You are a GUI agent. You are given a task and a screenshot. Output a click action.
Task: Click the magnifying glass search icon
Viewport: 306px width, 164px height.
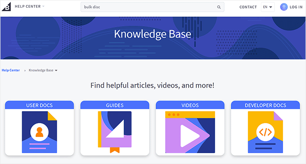coord(219,7)
